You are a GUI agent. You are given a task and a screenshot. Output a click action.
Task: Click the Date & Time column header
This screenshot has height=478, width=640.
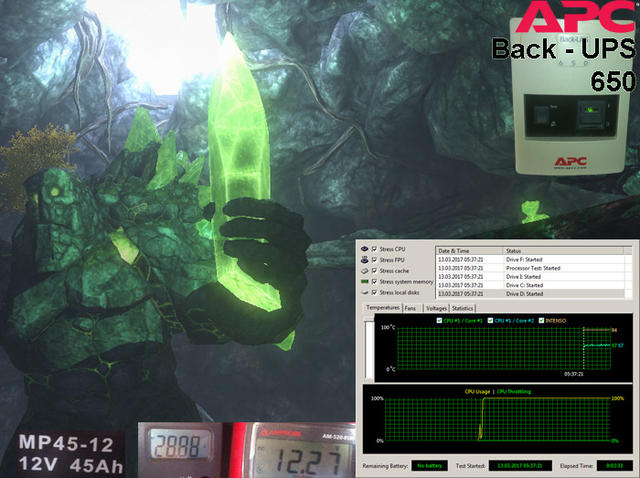469,250
